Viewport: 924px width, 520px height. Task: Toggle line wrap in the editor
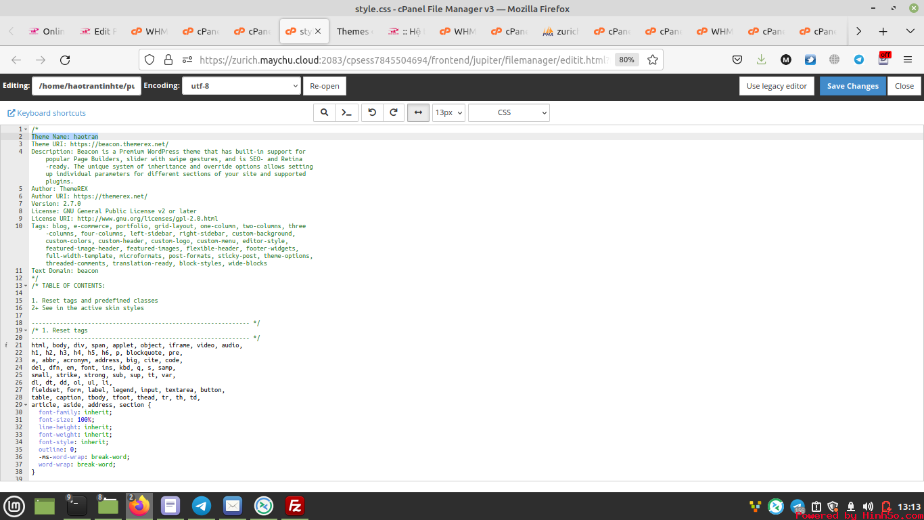point(418,112)
